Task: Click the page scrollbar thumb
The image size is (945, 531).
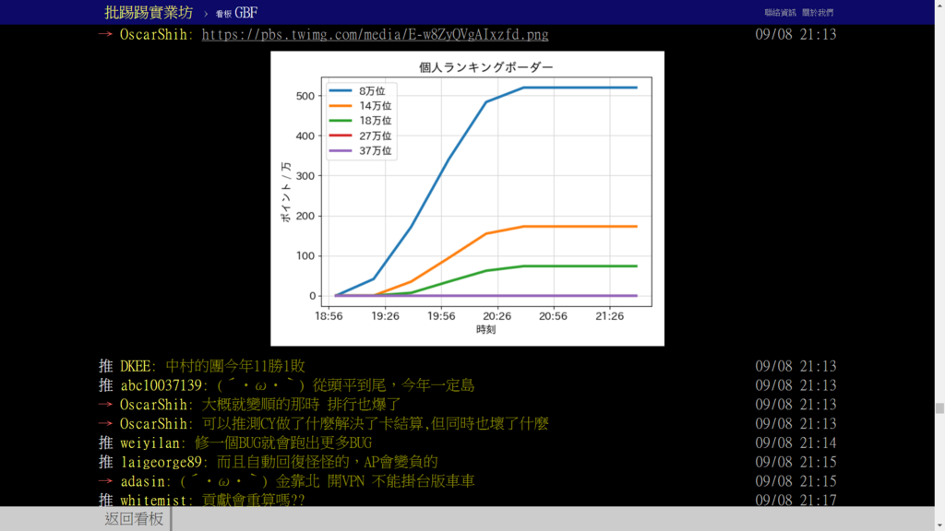Action: click(x=939, y=408)
